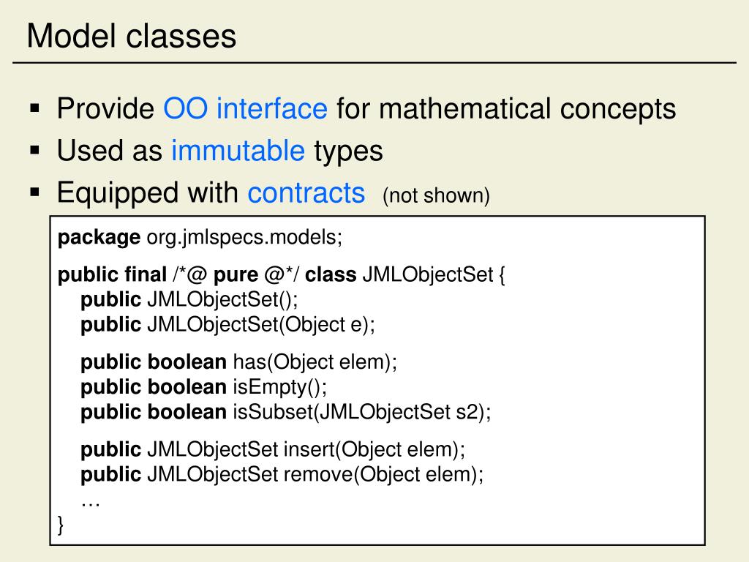Screen dimensions: 749x562
Task: Click the bullet beside 'Used as immutable types'
Action: point(35,151)
